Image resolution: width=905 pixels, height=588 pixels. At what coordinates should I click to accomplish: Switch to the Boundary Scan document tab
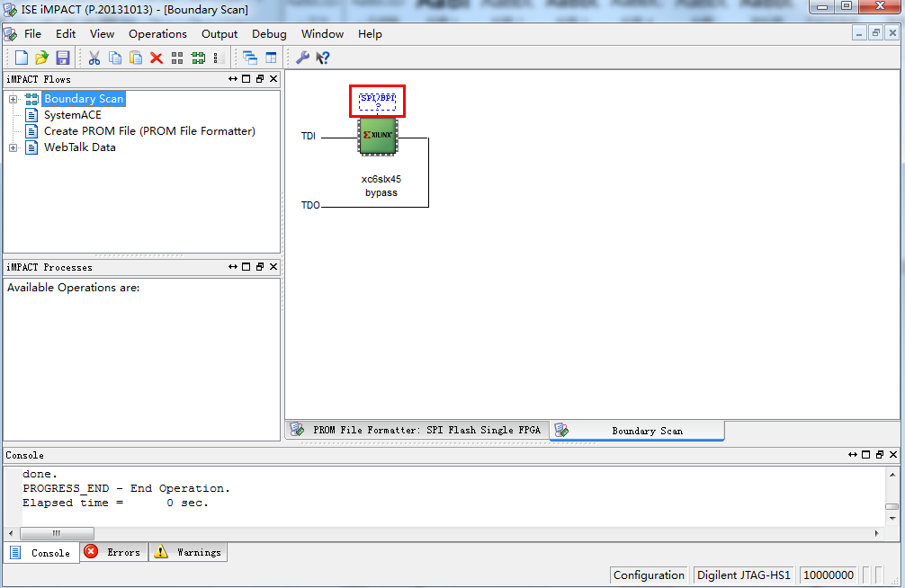tap(637, 431)
